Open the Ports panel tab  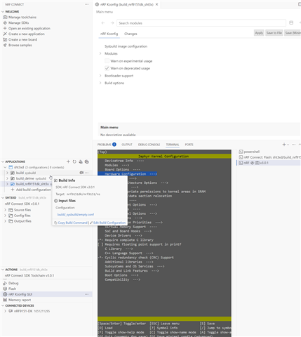click(189, 145)
